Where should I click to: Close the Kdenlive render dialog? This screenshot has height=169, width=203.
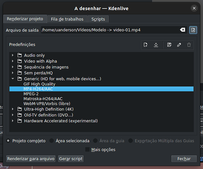[194, 8]
